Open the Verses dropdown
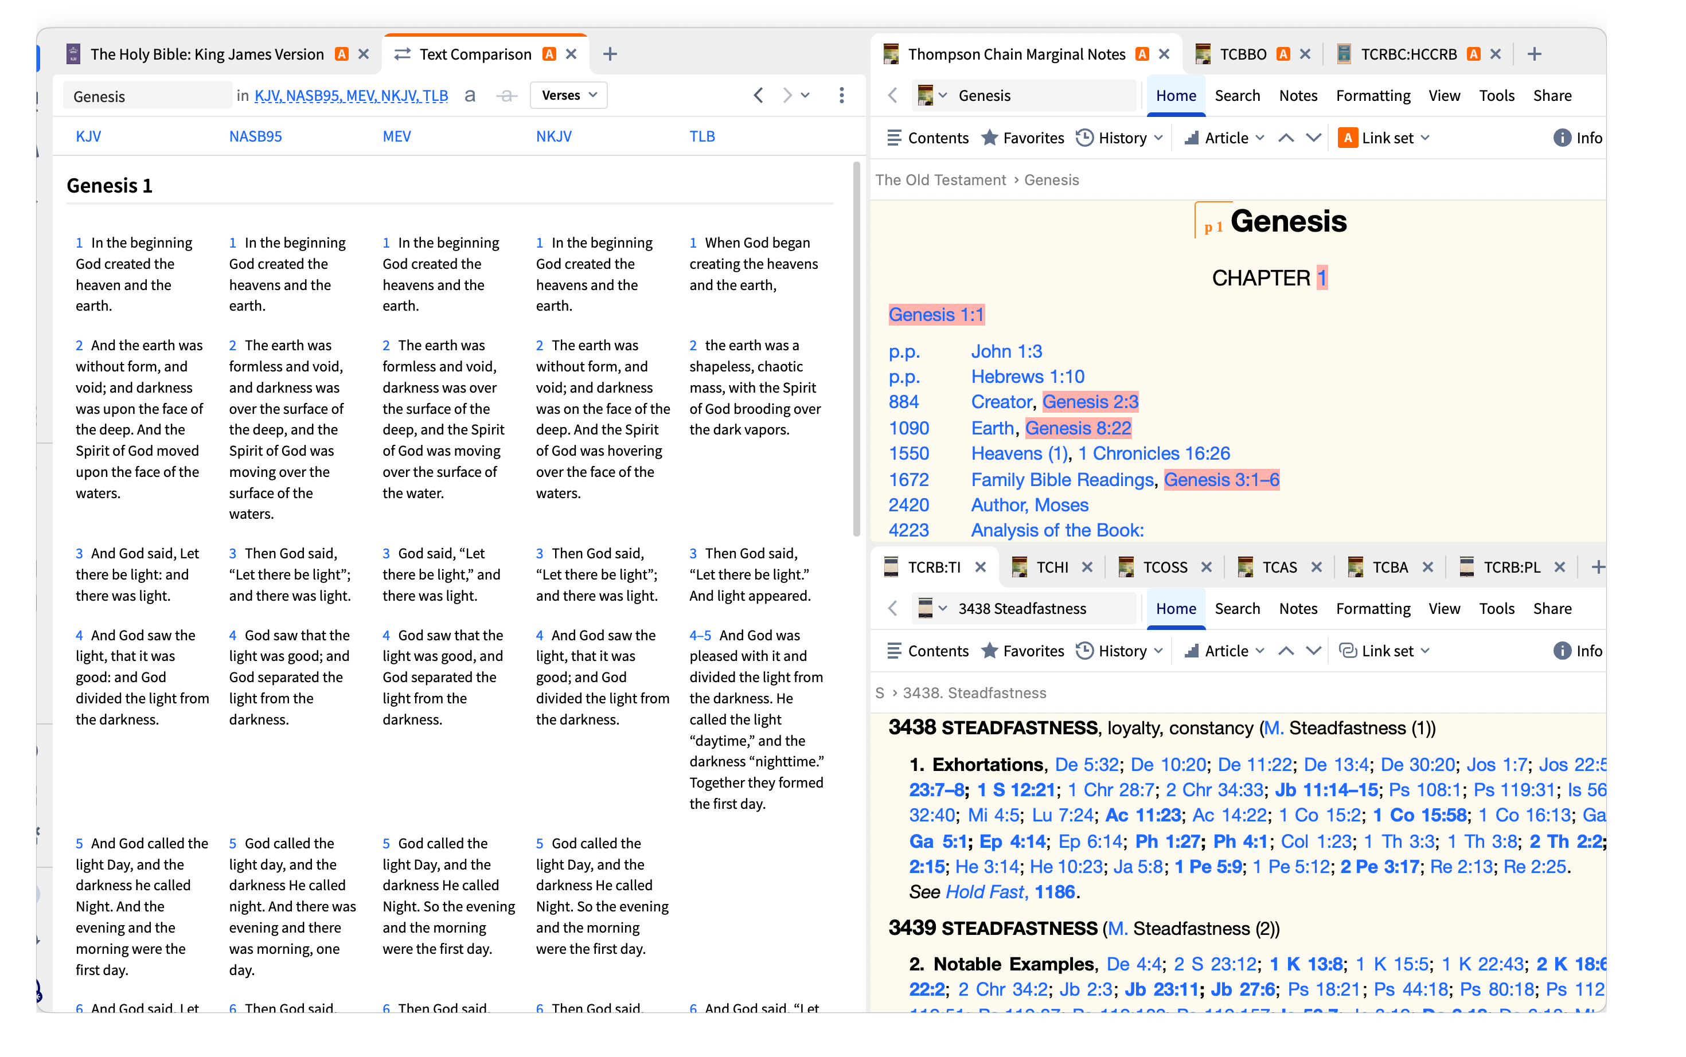The width and height of the screenshot is (1686, 1057). pyautogui.click(x=568, y=95)
